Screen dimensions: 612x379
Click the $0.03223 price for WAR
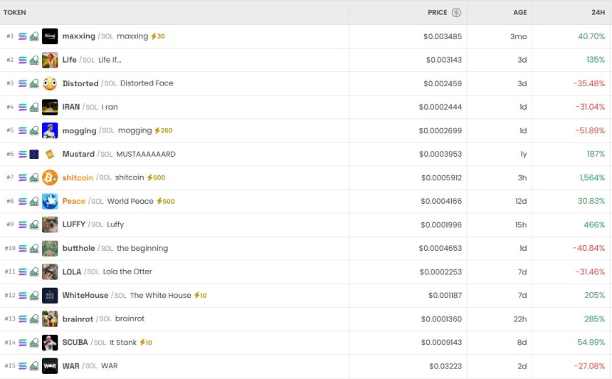click(x=445, y=366)
